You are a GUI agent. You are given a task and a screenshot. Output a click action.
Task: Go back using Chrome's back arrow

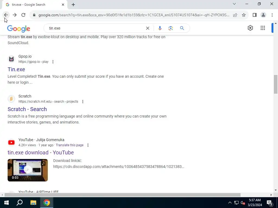point(6,15)
